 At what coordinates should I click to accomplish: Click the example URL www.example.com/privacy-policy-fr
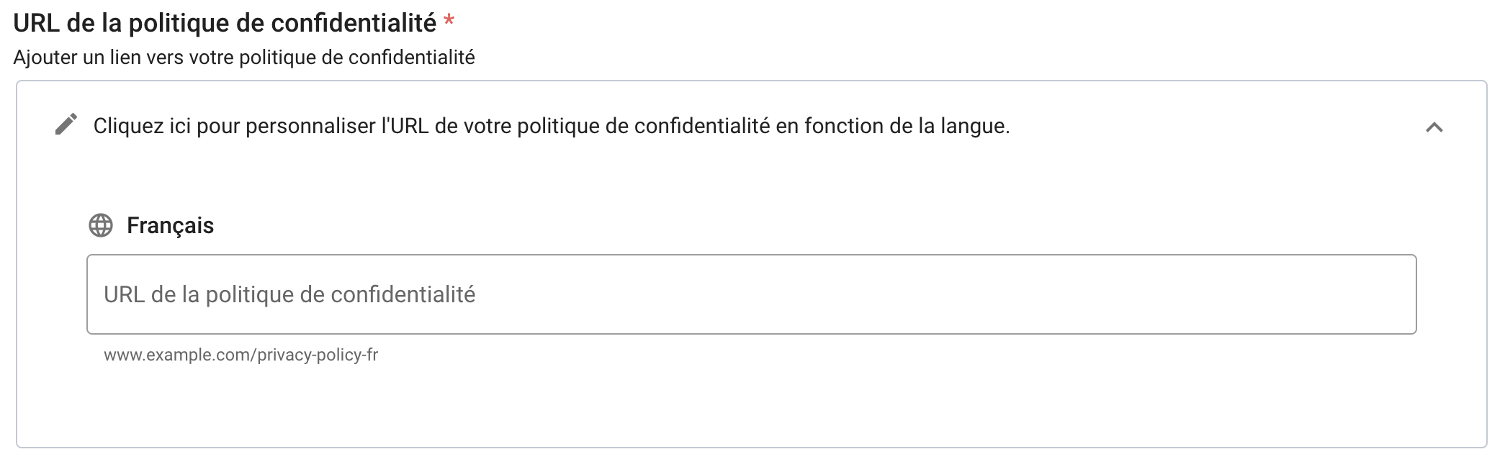point(244,353)
